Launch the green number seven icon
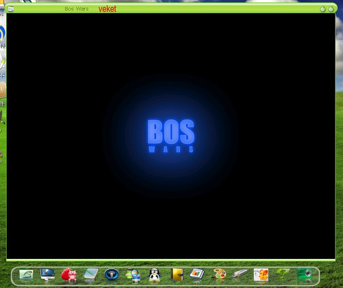 coord(283,273)
